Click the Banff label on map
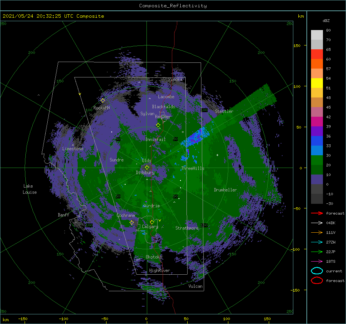The height and width of the screenshot is (324, 346). point(63,215)
